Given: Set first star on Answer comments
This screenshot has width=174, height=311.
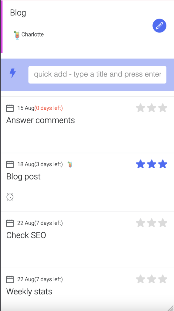Looking at the screenshot, I should [141, 108].
